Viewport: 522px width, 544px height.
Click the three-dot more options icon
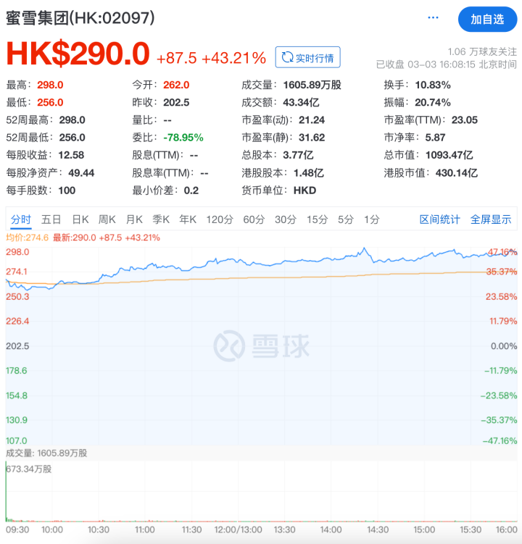coord(434,17)
